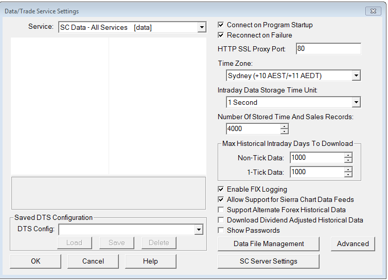388x280 pixels.
Task: Open SC Server Settings
Action: coord(269,261)
